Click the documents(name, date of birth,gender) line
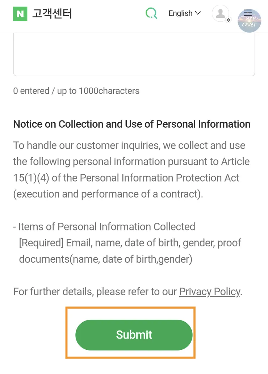 click(x=105, y=259)
